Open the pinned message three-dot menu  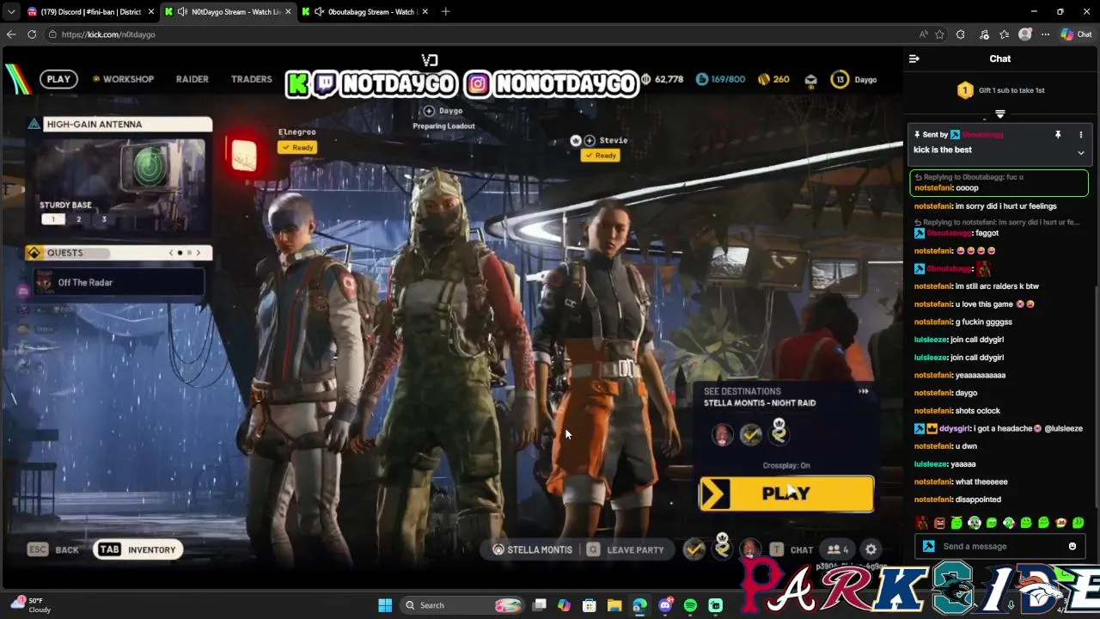pyautogui.click(x=1080, y=135)
